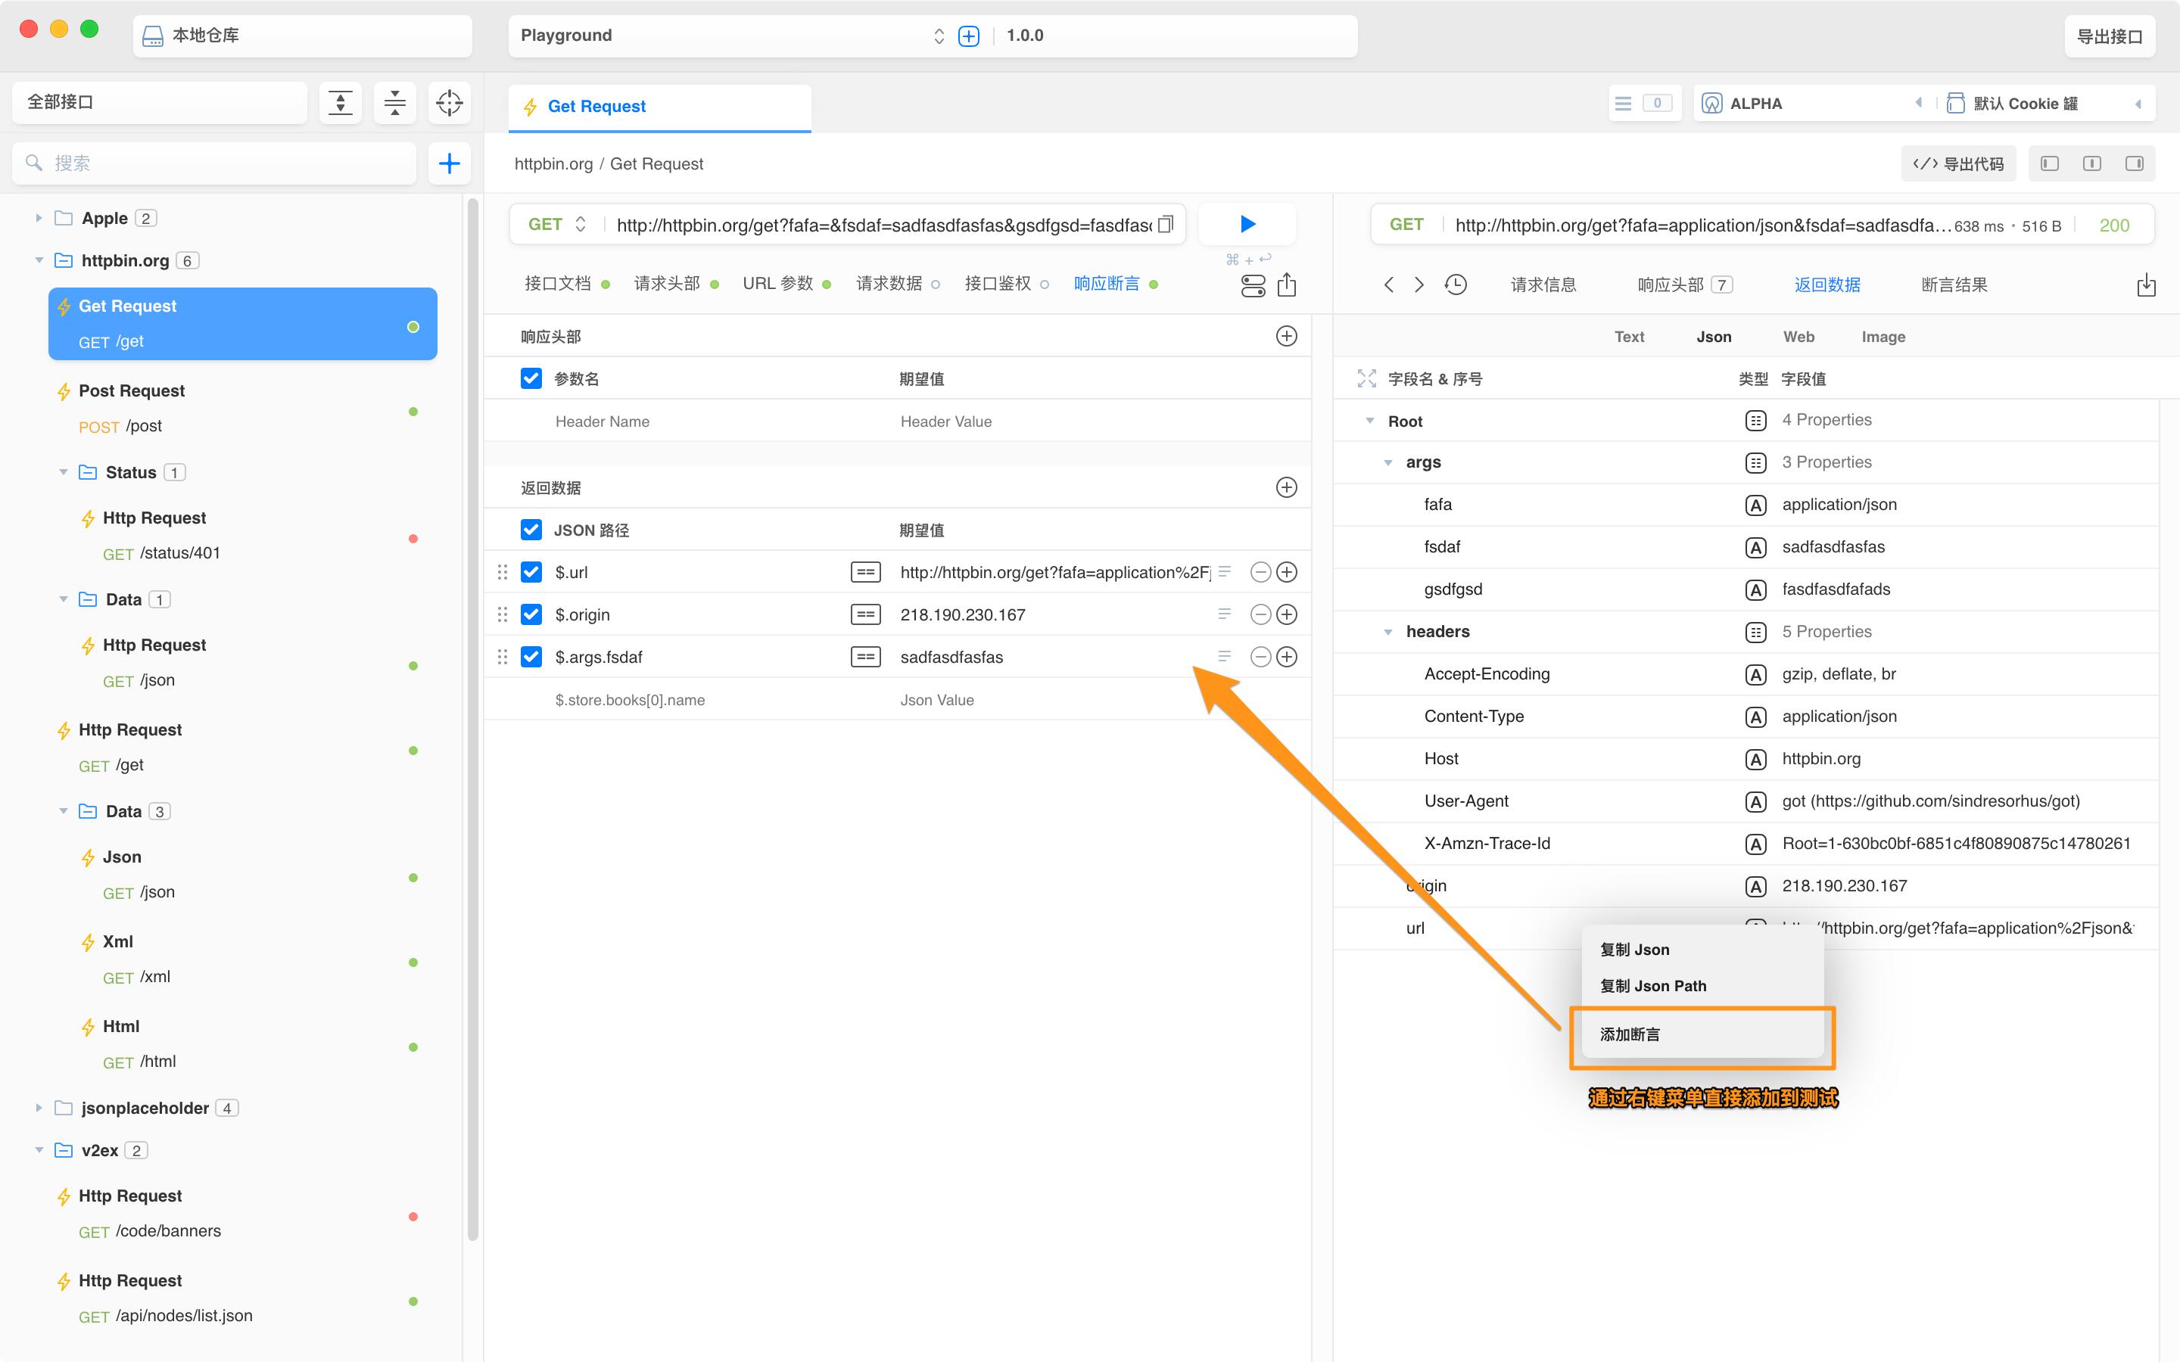Click the share icon beside response assertions

click(1286, 285)
